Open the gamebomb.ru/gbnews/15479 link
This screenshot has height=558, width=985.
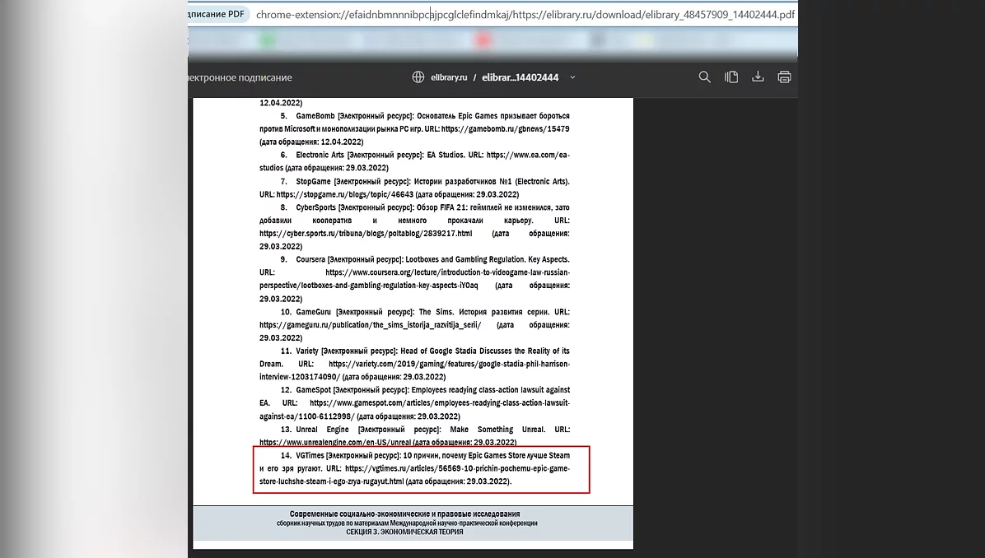click(x=505, y=128)
